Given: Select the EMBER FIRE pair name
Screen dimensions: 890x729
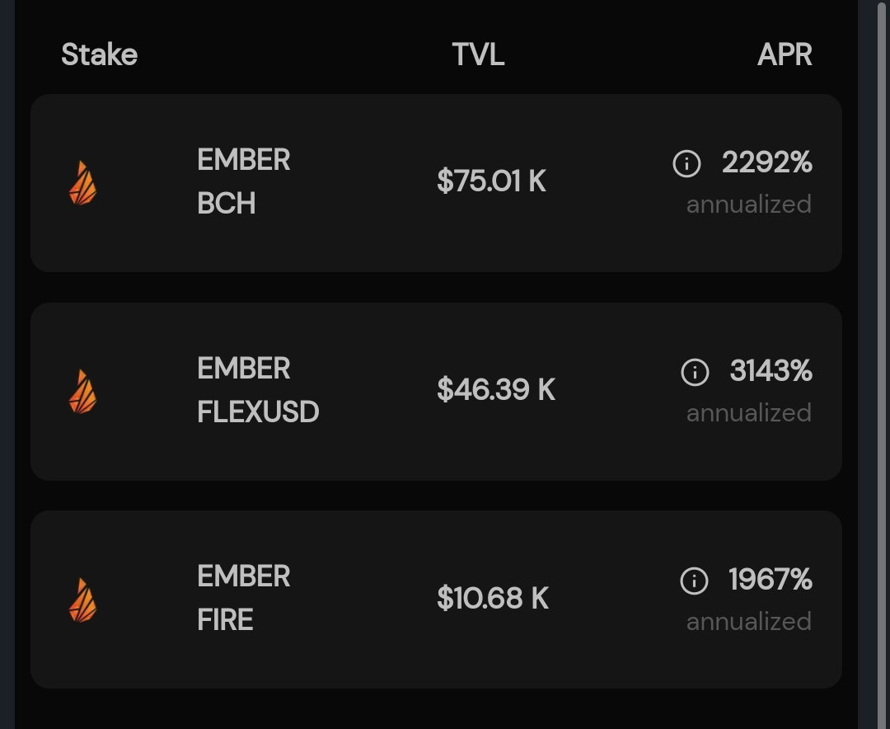Looking at the screenshot, I should pyautogui.click(x=243, y=598).
